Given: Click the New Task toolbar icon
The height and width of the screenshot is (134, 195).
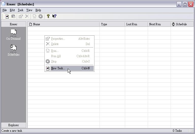Looking at the screenshot, I should click(7, 16).
